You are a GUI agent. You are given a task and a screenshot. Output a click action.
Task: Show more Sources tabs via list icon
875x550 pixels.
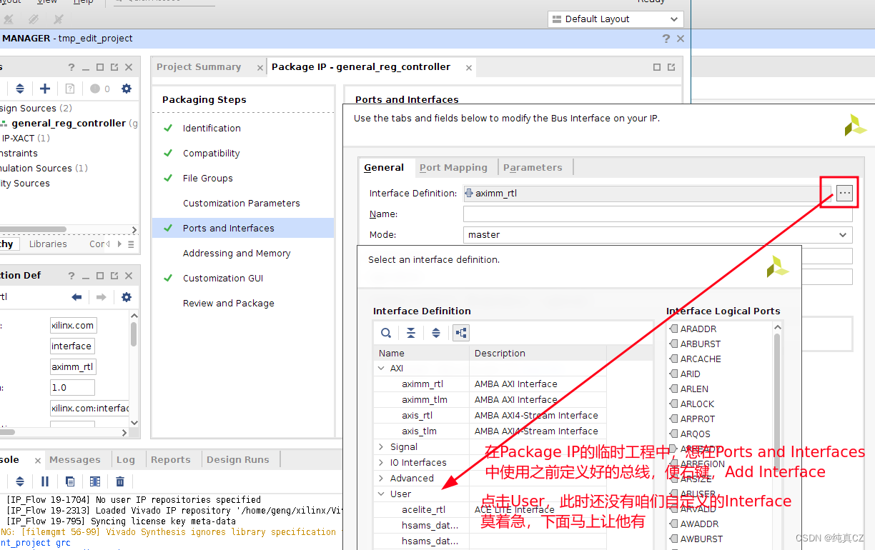(x=131, y=244)
